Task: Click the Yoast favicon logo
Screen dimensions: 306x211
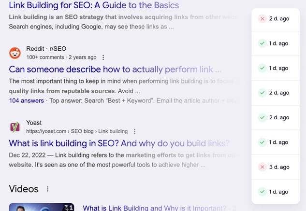Action: [15, 127]
